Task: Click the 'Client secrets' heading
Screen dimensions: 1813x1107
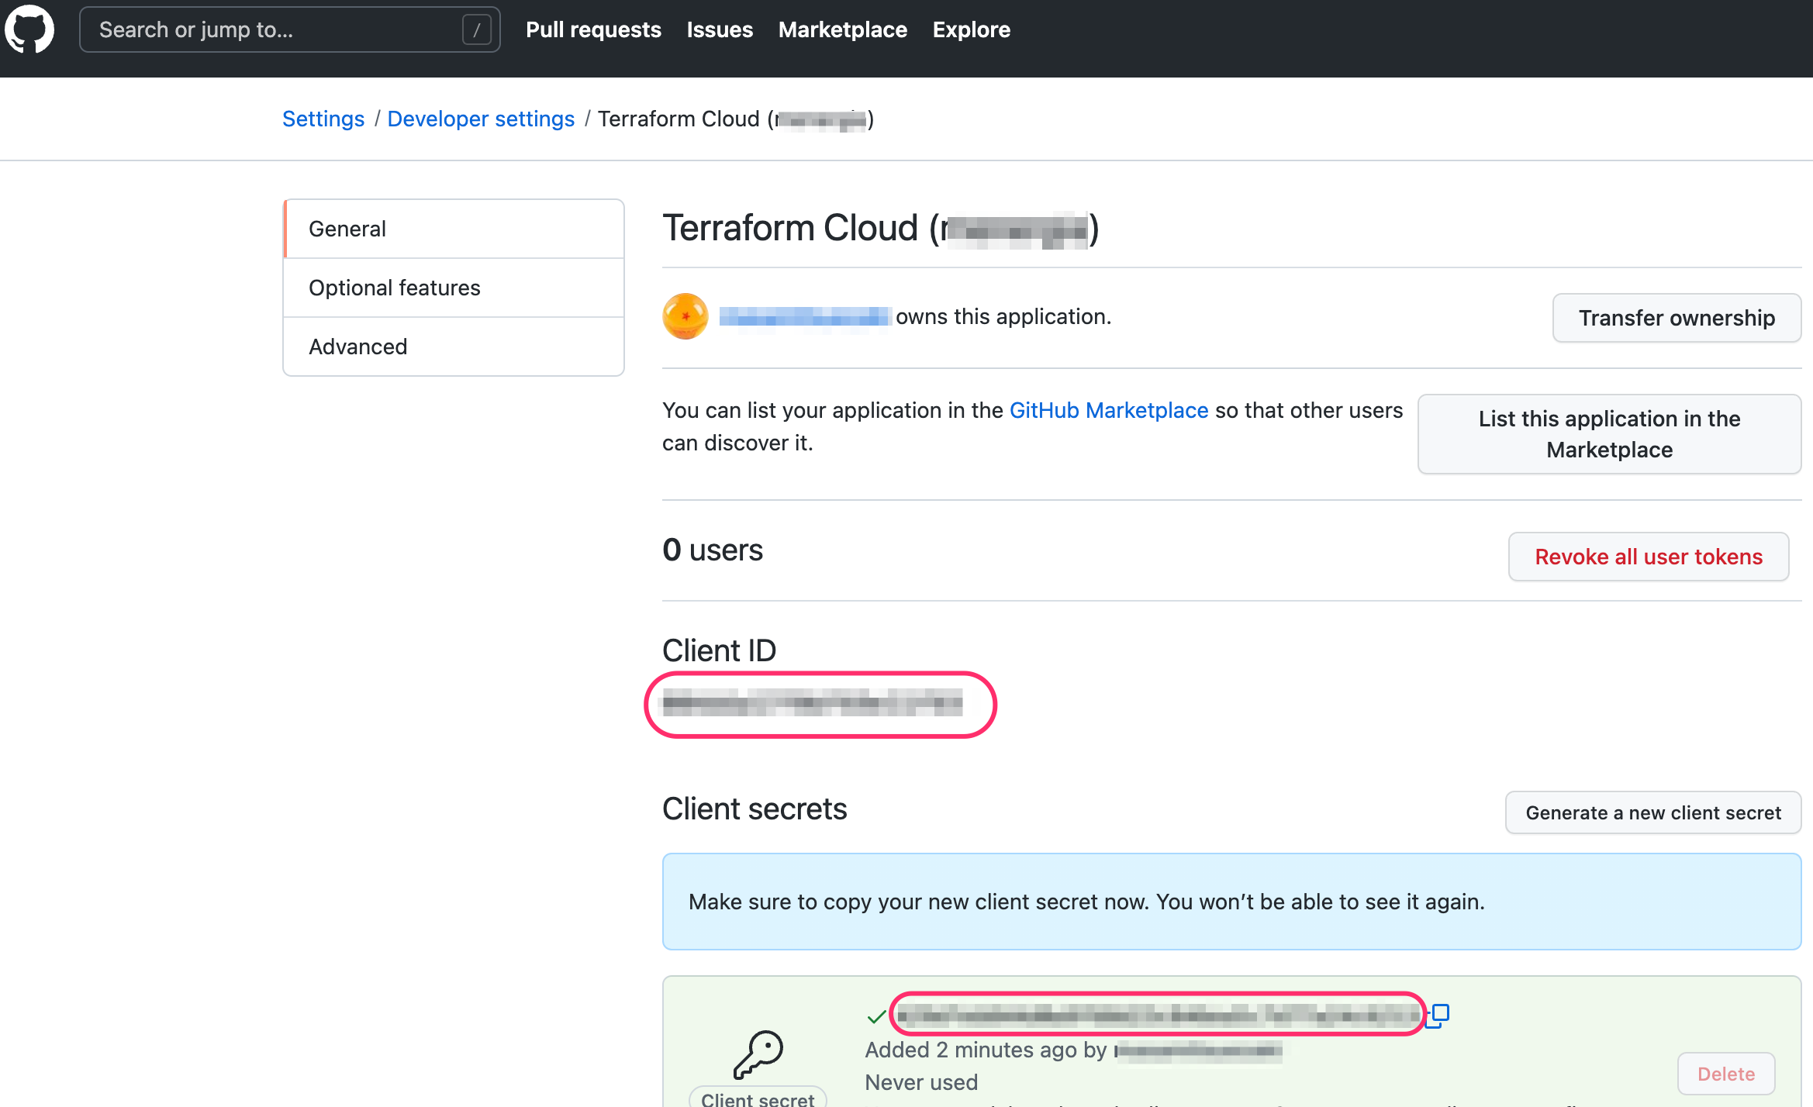Action: (x=755, y=809)
